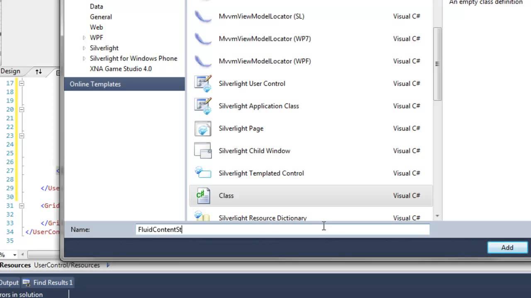Collapse the code block at line 20
This screenshot has height=298, width=531.
(22, 109)
